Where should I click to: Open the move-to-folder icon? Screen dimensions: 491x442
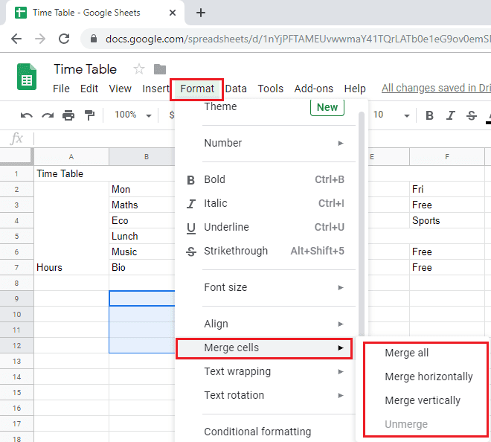(160, 69)
